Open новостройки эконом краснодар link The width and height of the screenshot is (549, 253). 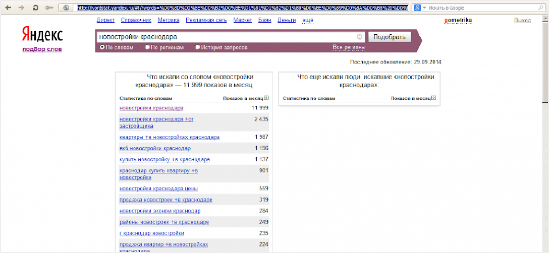point(160,211)
